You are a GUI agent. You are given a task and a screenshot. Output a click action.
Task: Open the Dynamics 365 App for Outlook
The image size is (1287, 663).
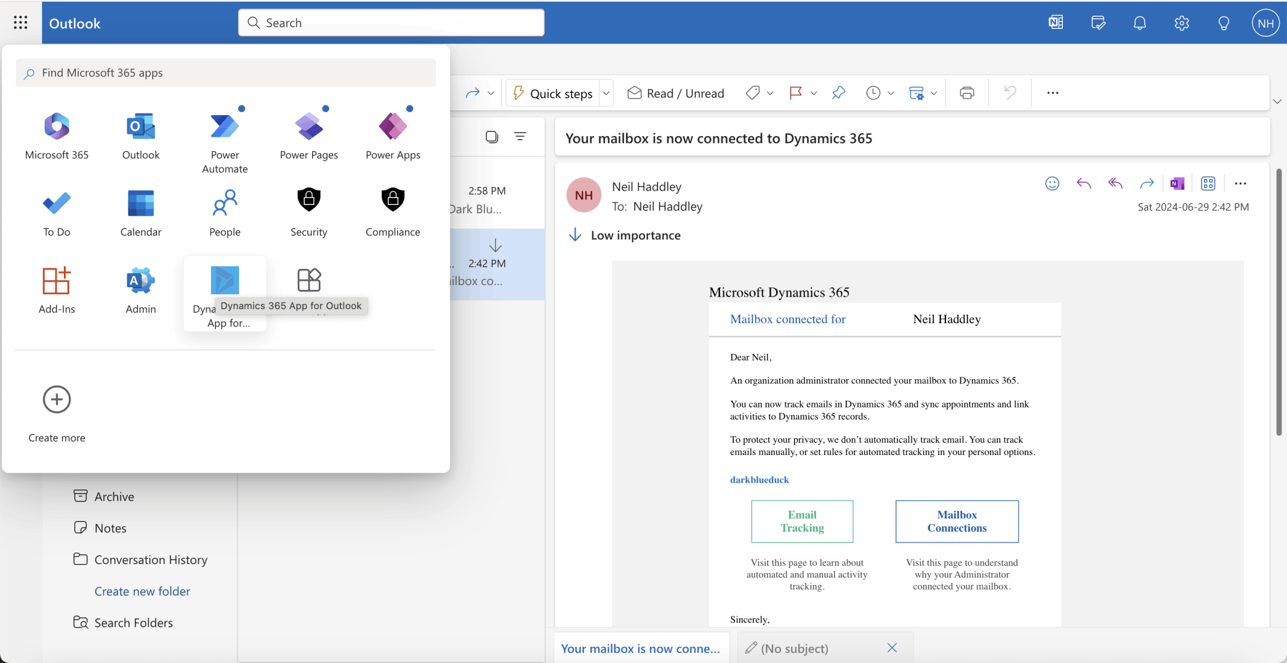pos(224,280)
